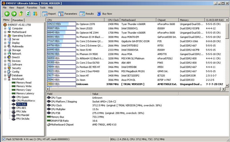Screen dimensions: 230x142
Task: Click the Motherboard Chipset field row
Action: pyautogui.click(x=112, y=125)
